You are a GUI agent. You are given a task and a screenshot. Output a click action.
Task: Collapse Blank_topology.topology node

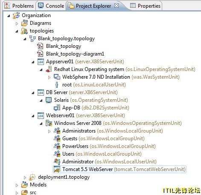[x=25, y=39]
